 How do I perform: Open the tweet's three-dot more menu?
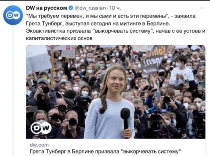(x=202, y=8)
